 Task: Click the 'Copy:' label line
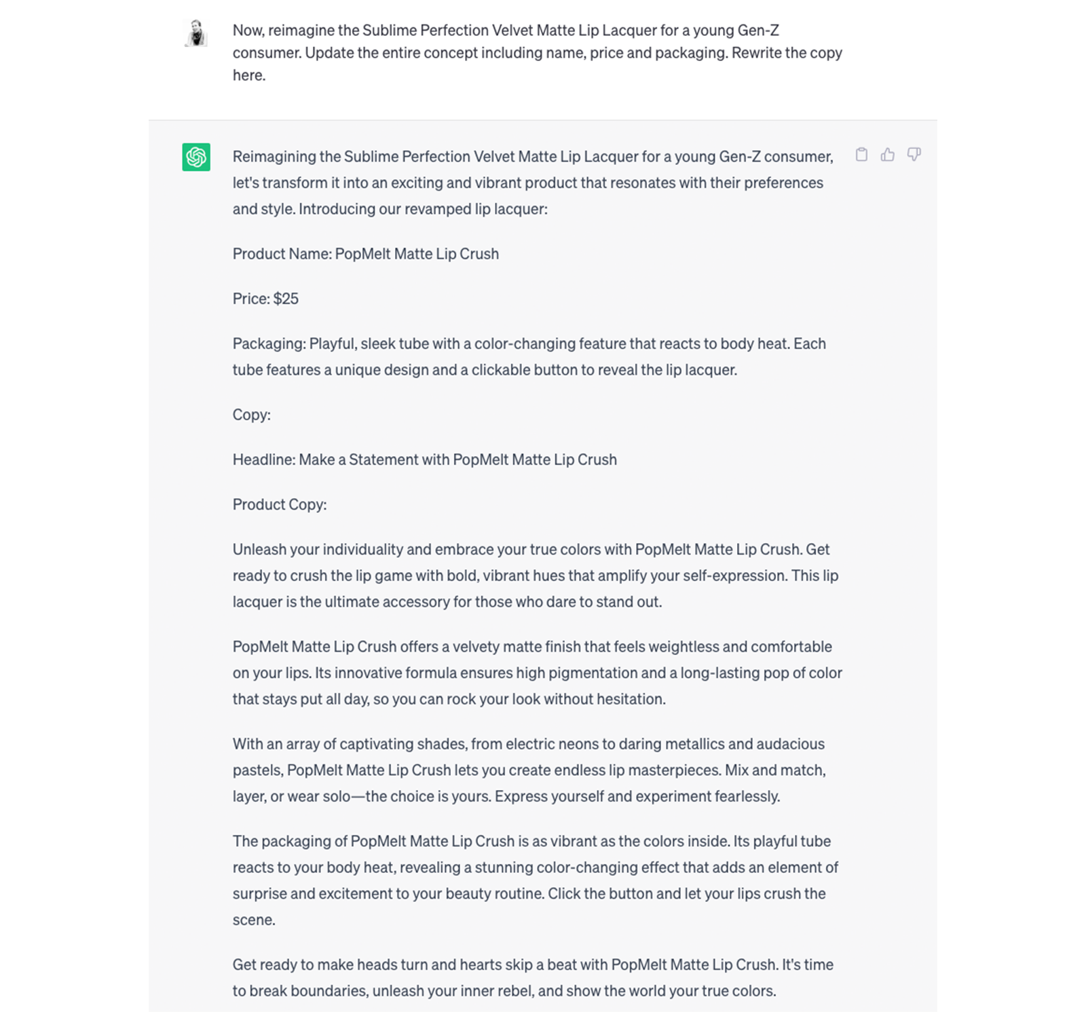click(x=251, y=415)
